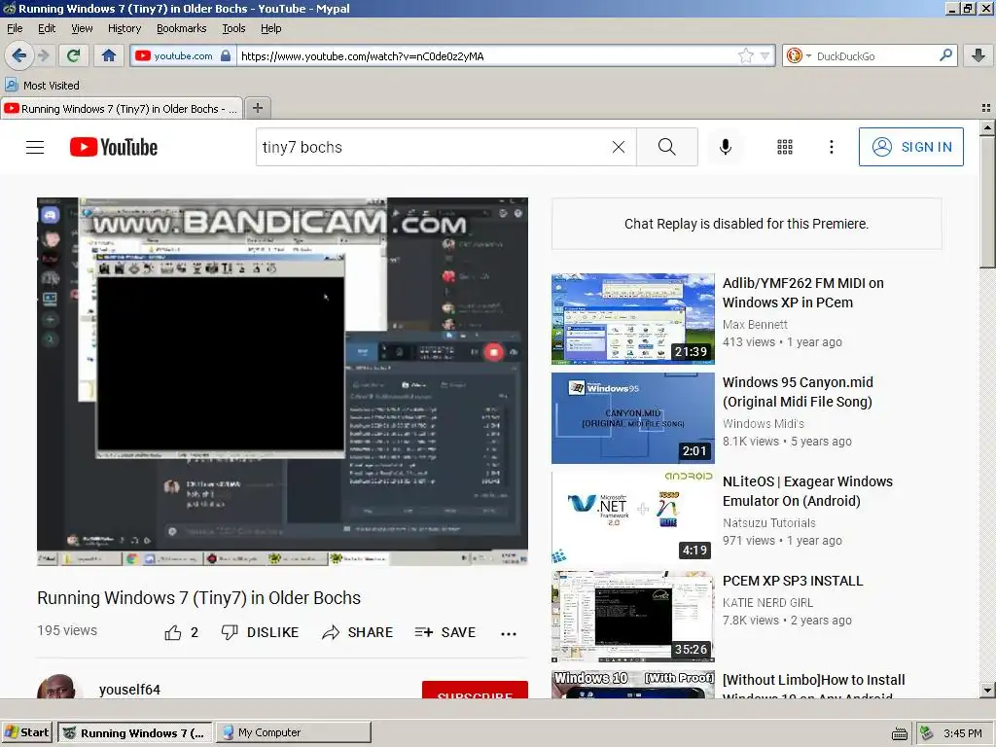Image resolution: width=996 pixels, height=747 pixels.
Task: Open the Bookmarks menu
Action: tap(182, 28)
